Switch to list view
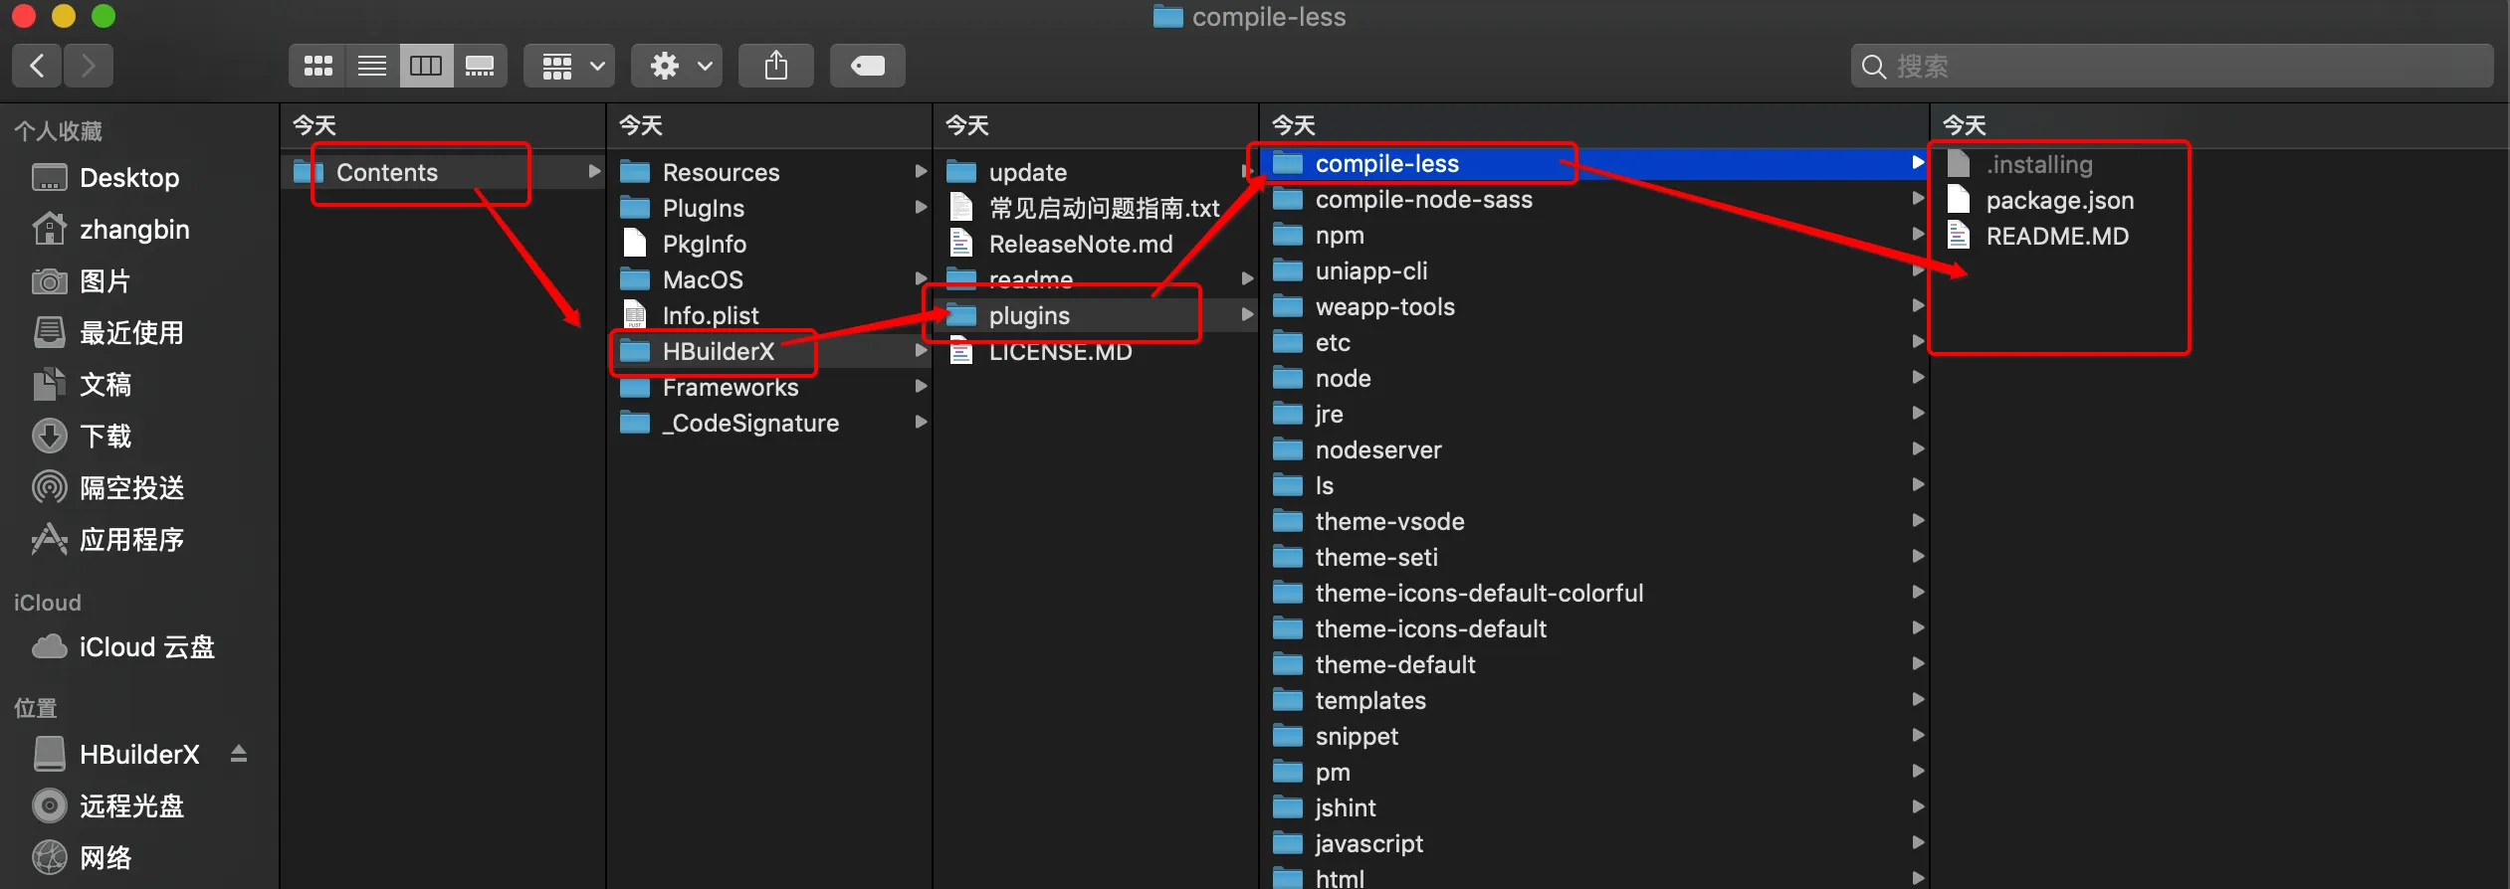Image resolution: width=2510 pixels, height=889 pixels. tap(372, 66)
